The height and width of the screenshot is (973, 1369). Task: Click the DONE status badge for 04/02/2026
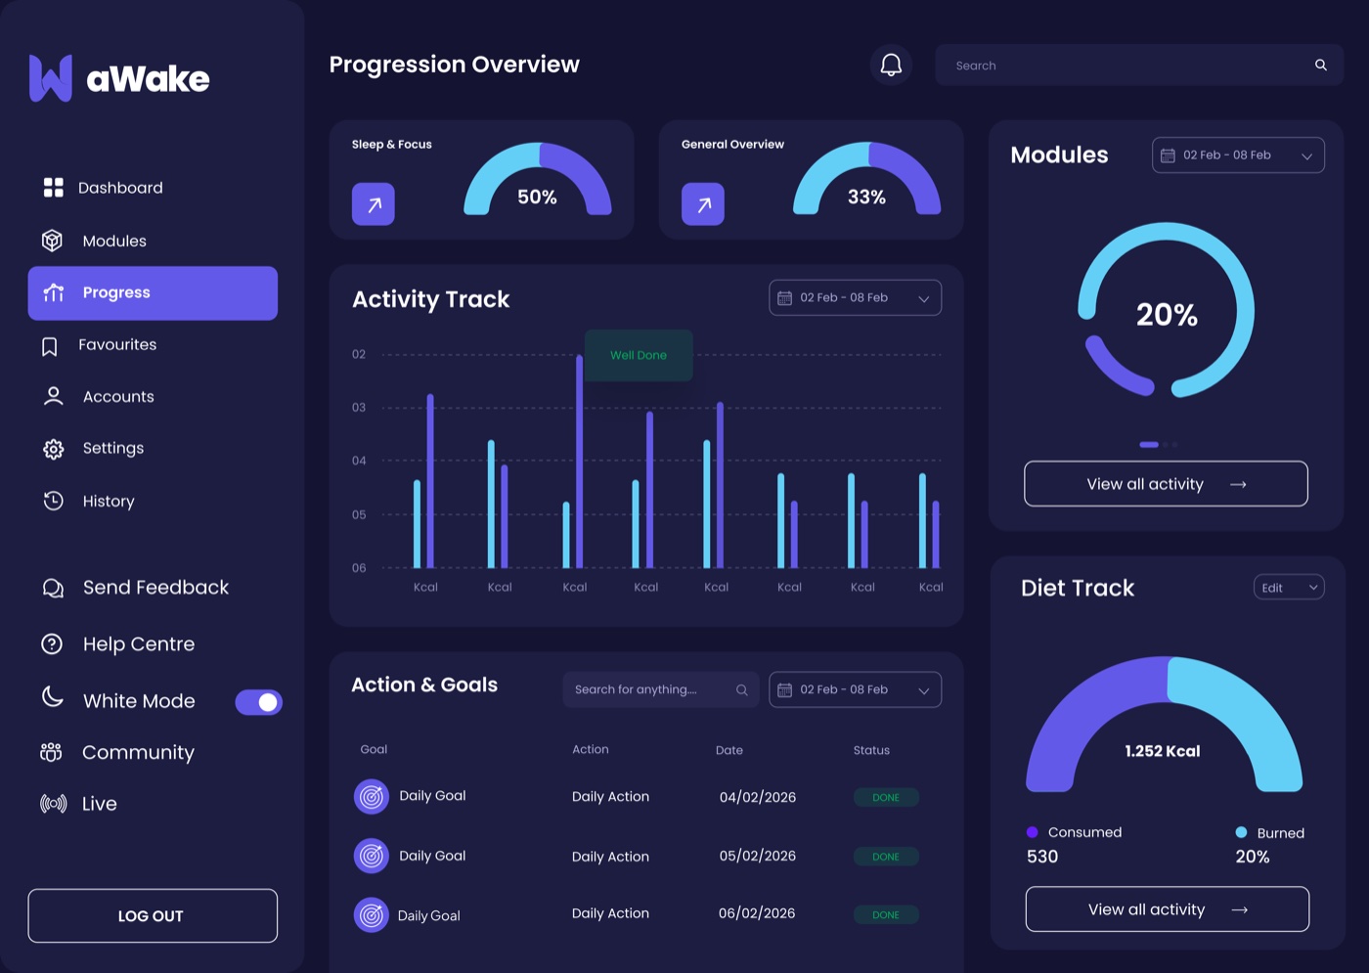point(885,797)
